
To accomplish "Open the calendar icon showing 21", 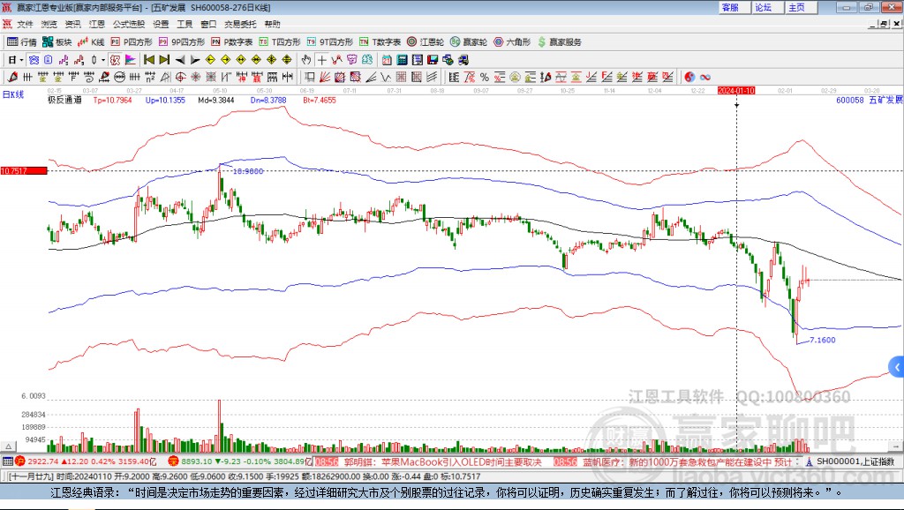I will pyautogui.click(x=387, y=60).
